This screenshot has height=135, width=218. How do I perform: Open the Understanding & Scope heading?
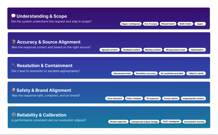(x=42, y=16)
